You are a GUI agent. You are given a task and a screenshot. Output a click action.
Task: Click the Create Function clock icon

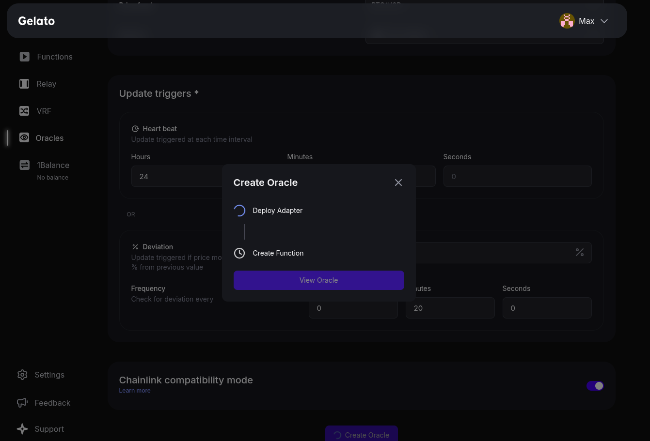(239, 253)
